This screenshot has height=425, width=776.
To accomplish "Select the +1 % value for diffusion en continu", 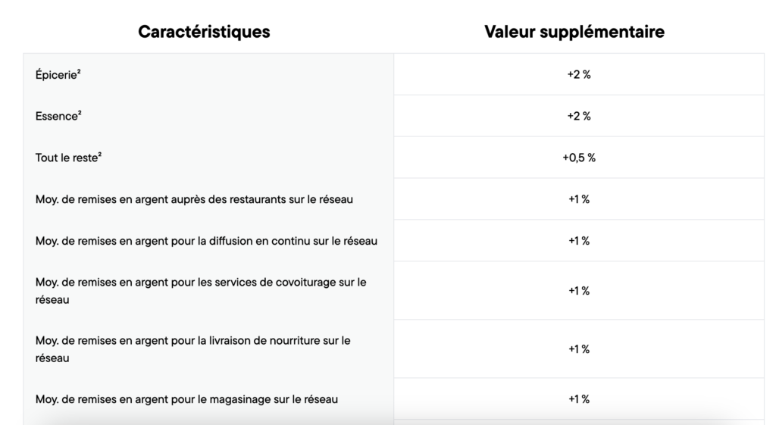I will coord(579,241).
